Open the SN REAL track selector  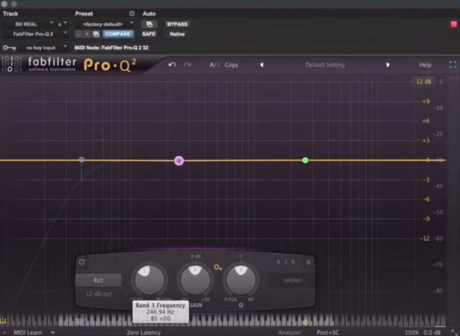point(29,24)
